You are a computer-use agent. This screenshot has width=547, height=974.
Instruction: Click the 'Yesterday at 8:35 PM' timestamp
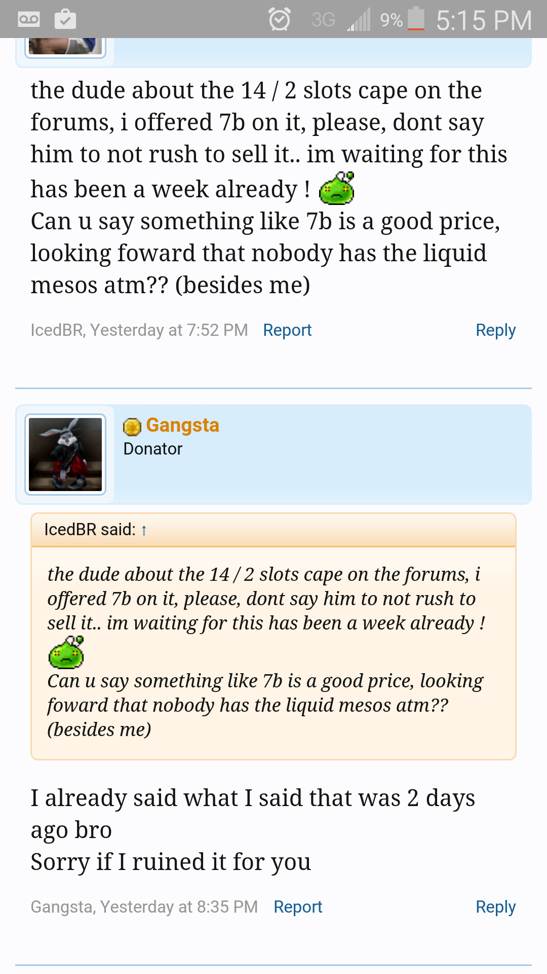coord(179,907)
